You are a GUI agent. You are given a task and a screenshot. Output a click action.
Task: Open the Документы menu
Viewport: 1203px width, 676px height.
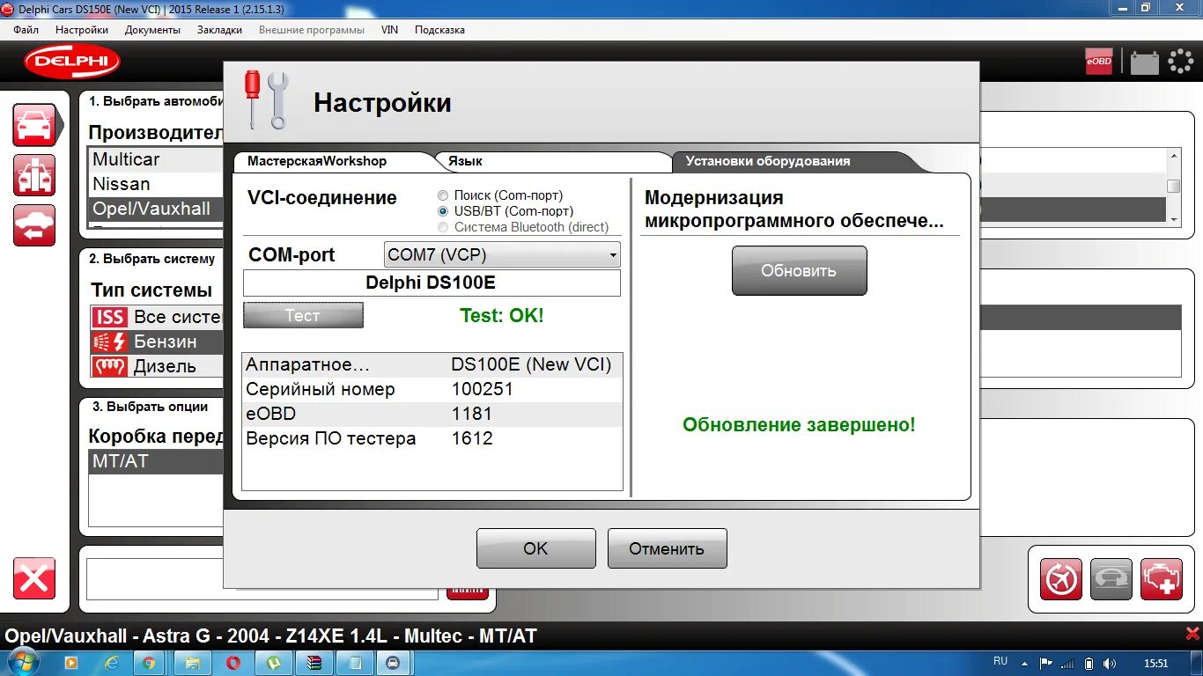[x=152, y=30]
